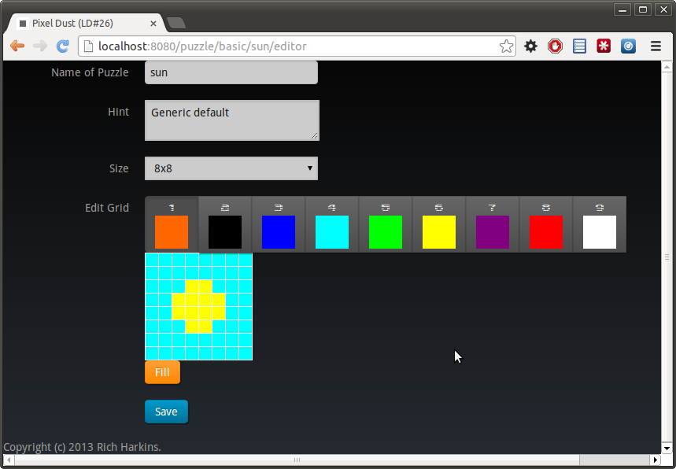
Task: Select yellow color swatch 6
Action: click(x=439, y=232)
